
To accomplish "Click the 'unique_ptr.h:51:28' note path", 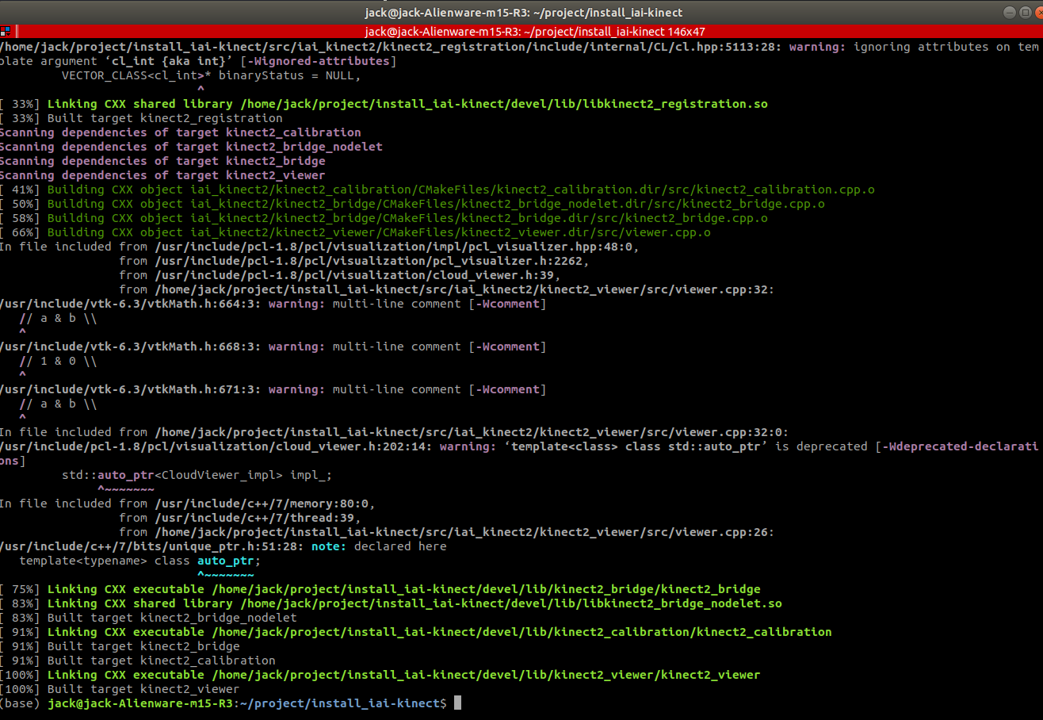I will 152,546.
